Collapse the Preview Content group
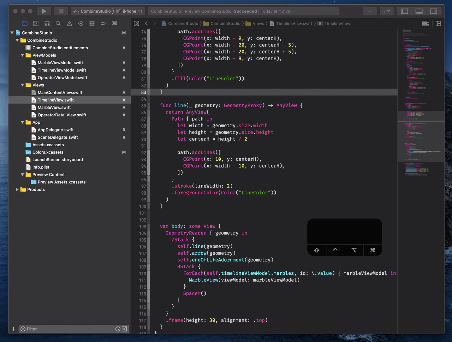Screen dimensions: 452x342 [23, 175]
